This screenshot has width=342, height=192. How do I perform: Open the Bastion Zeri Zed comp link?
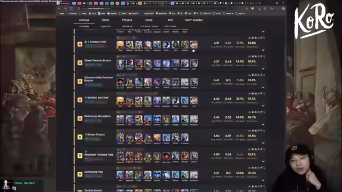[x=97, y=98]
